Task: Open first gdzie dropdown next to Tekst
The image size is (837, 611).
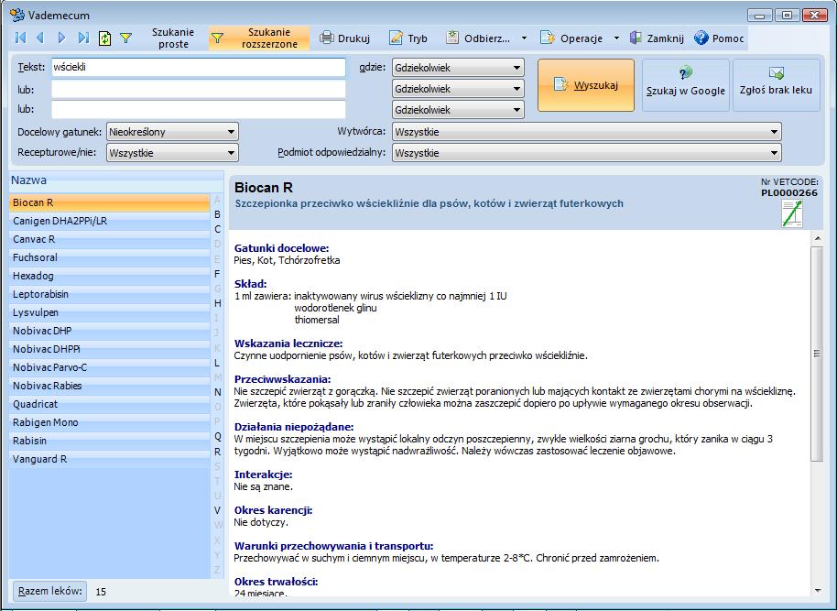Action: pyautogui.click(x=458, y=68)
